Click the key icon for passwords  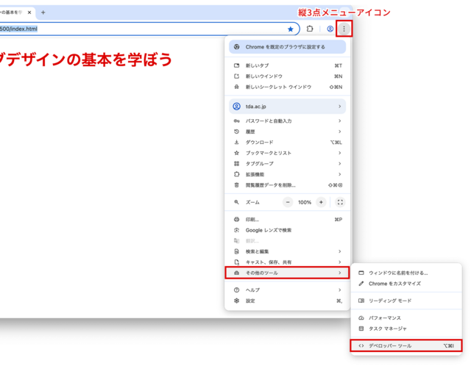(237, 121)
